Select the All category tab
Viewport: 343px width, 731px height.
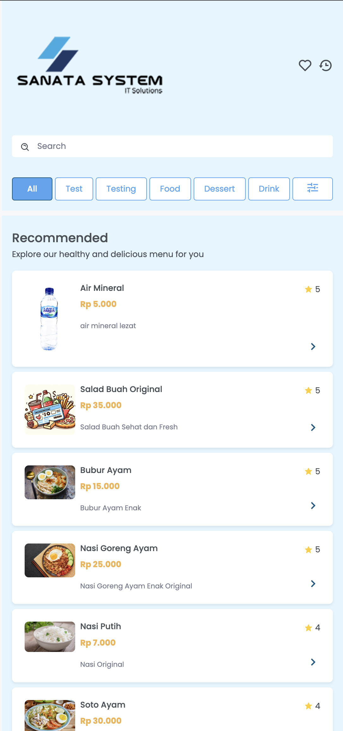(x=32, y=189)
